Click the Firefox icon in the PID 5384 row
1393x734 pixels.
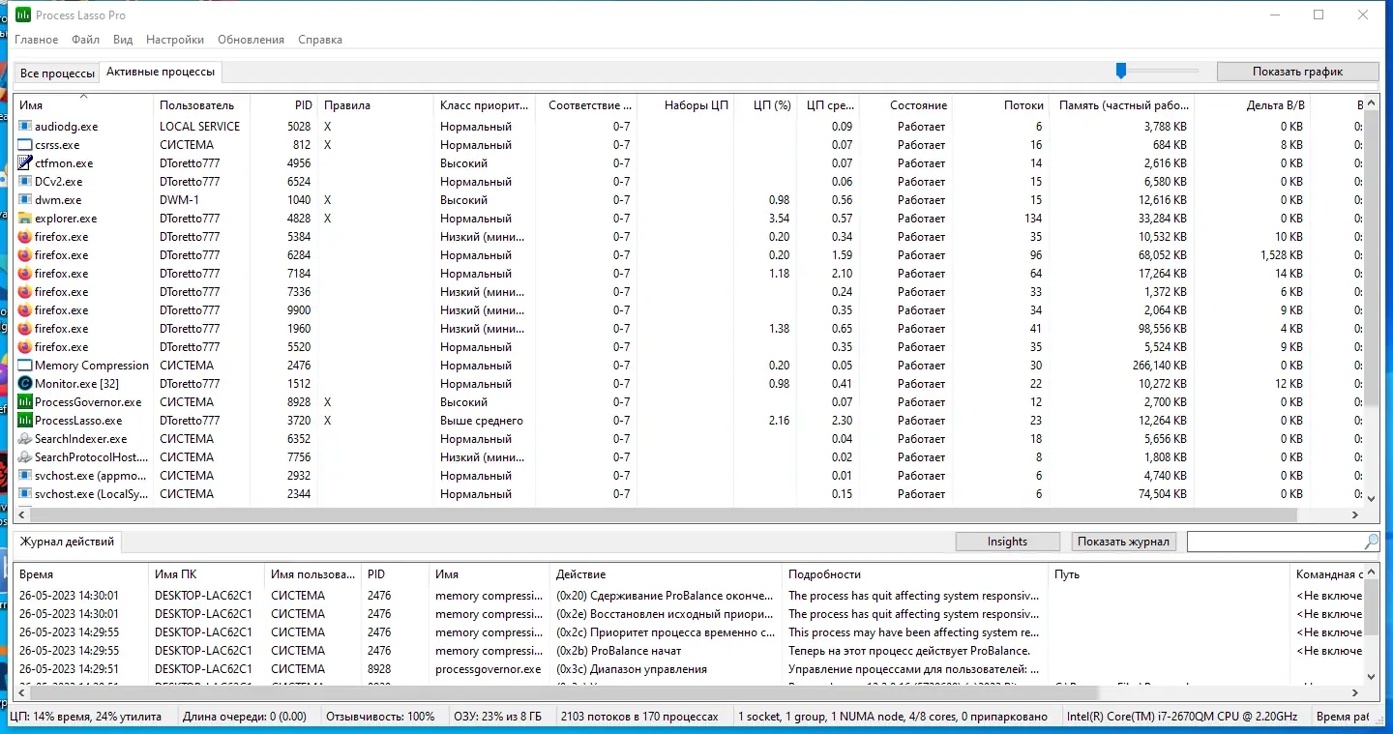coord(25,237)
